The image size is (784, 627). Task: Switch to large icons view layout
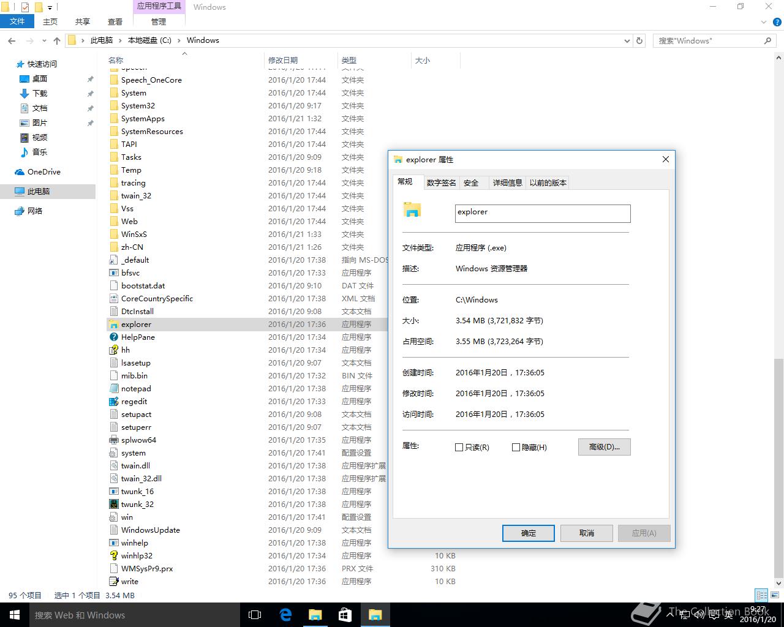pos(775,595)
